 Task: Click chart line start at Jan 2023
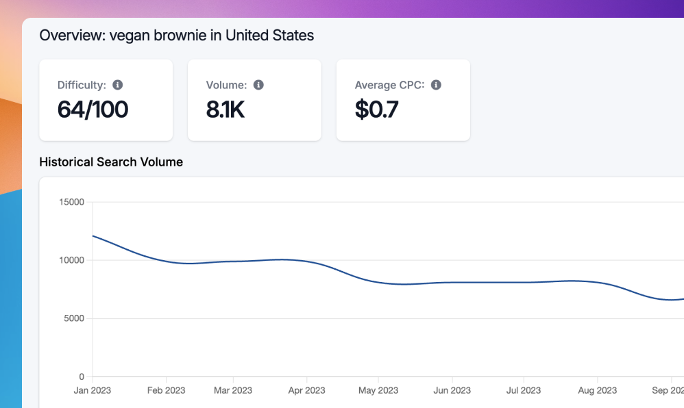coord(93,236)
